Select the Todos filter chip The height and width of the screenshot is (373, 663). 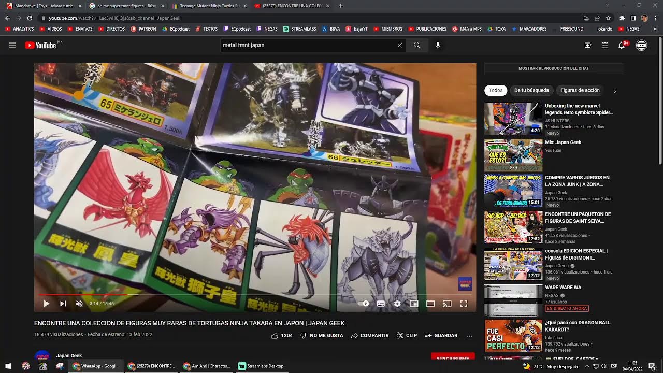pyautogui.click(x=496, y=90)
